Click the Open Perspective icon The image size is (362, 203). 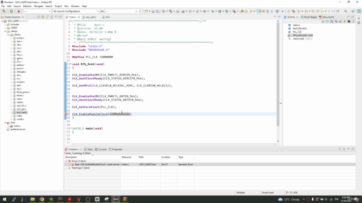(353, 11)
